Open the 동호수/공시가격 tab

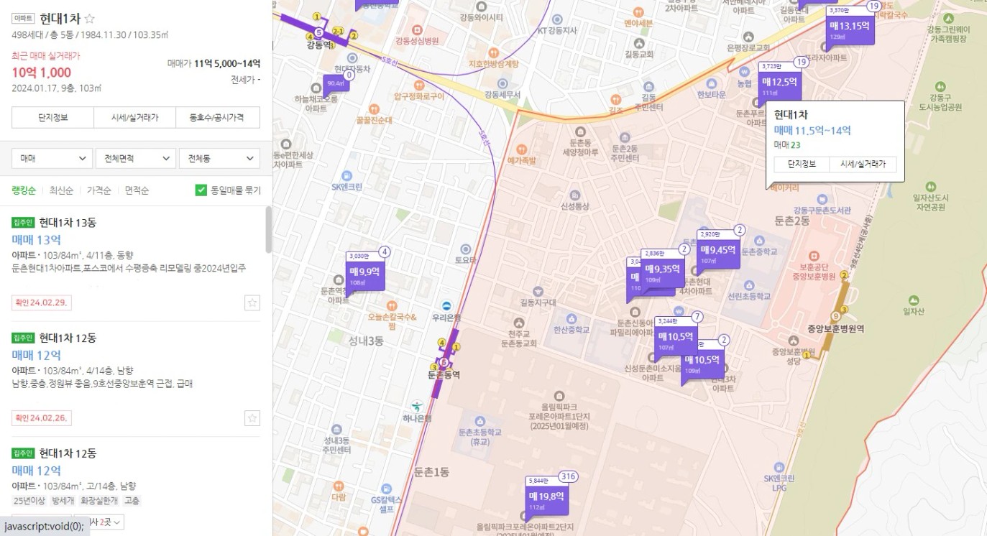point(218,117)
